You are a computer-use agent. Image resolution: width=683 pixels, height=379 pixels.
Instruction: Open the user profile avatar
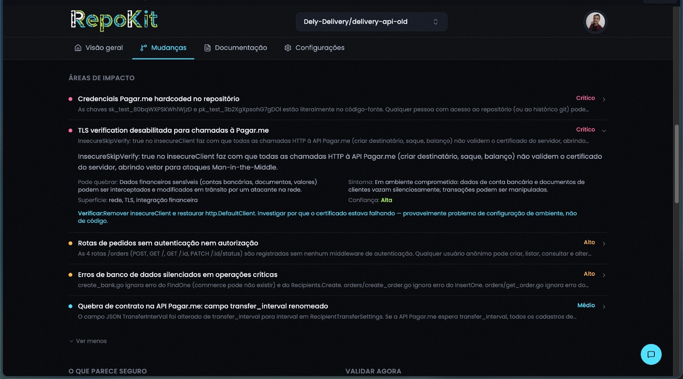point(595,21)
